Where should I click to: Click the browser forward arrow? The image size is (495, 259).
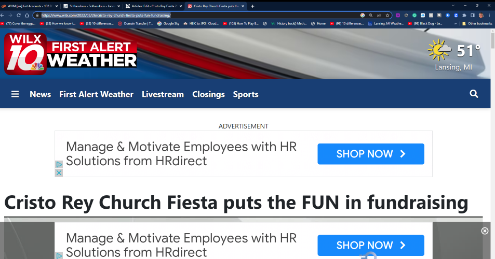tap(10, 15)
